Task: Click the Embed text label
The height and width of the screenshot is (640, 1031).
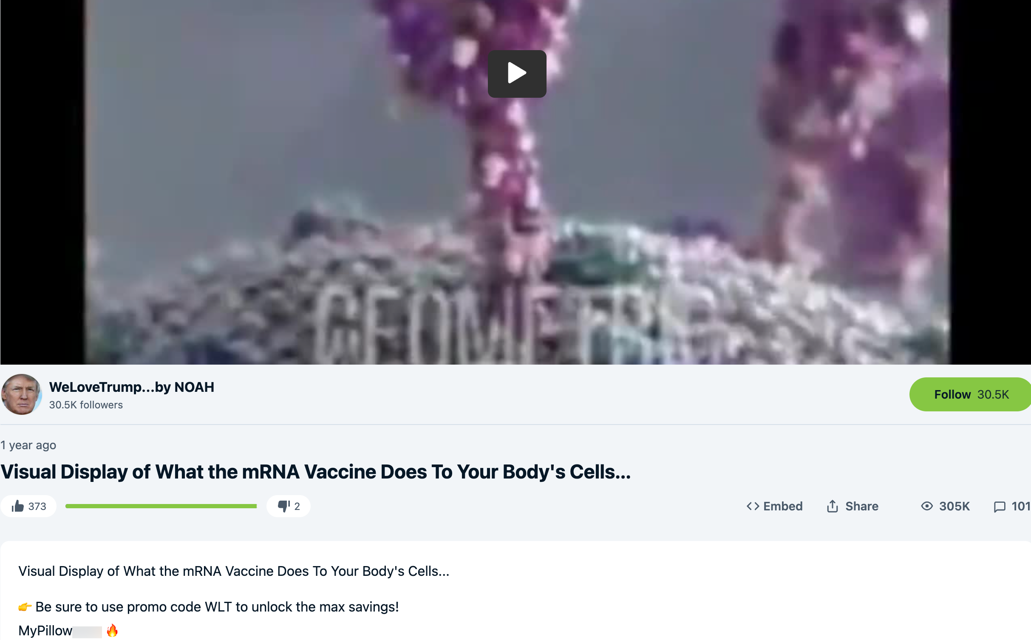Action: [783, 506]
